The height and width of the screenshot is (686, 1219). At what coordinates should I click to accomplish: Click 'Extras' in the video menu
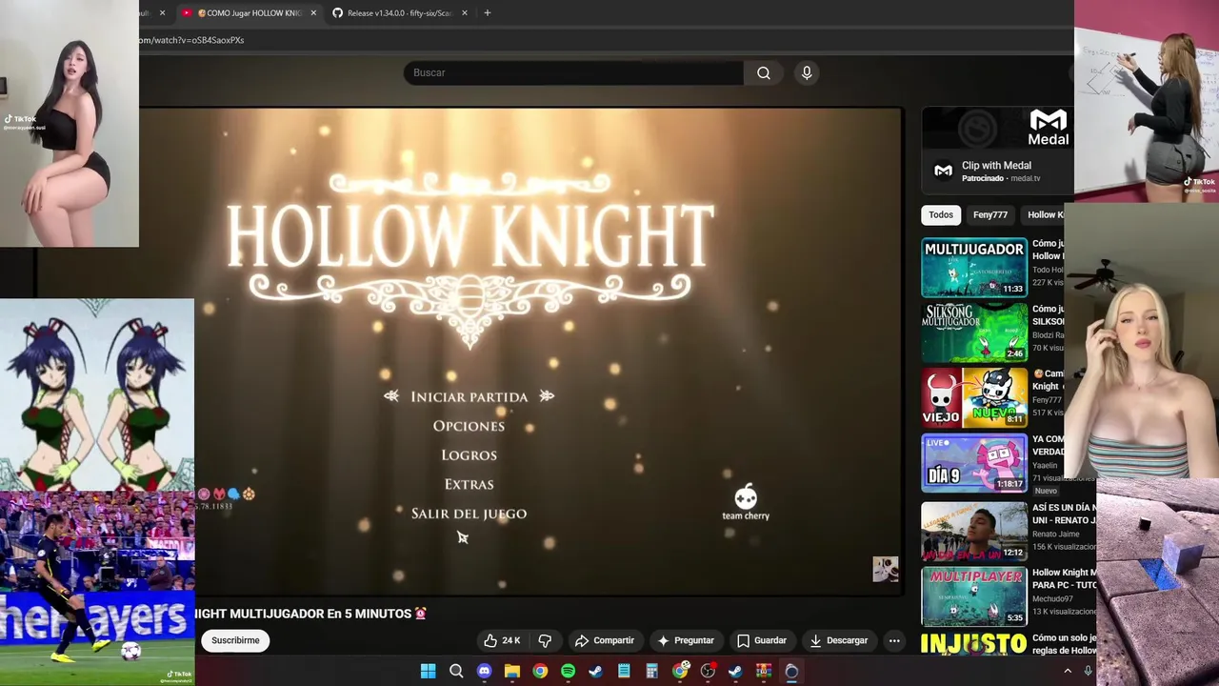coord(469,484)
